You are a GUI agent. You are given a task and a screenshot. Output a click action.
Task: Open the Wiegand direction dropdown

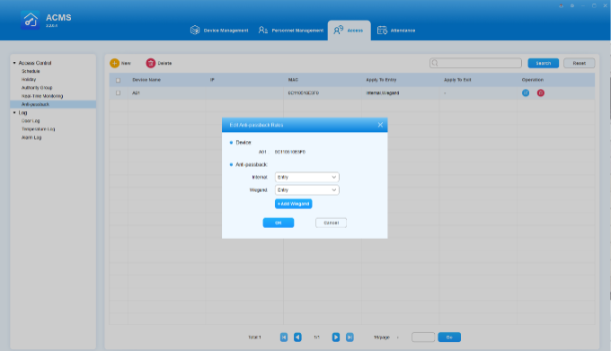tap(307, 190)
